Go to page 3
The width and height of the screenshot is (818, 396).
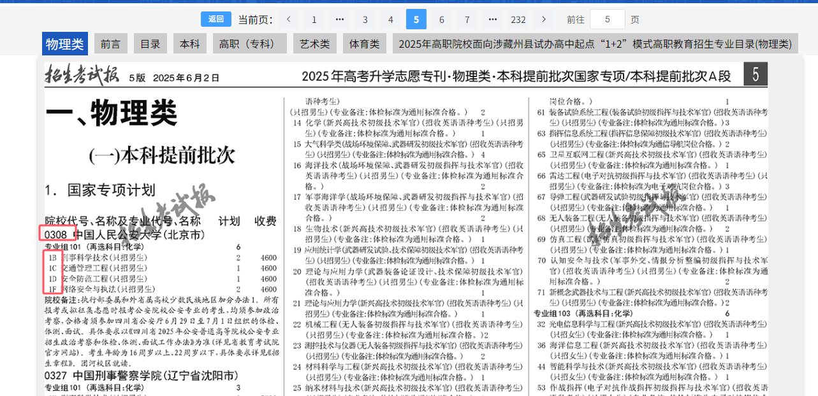coord(365,19)
